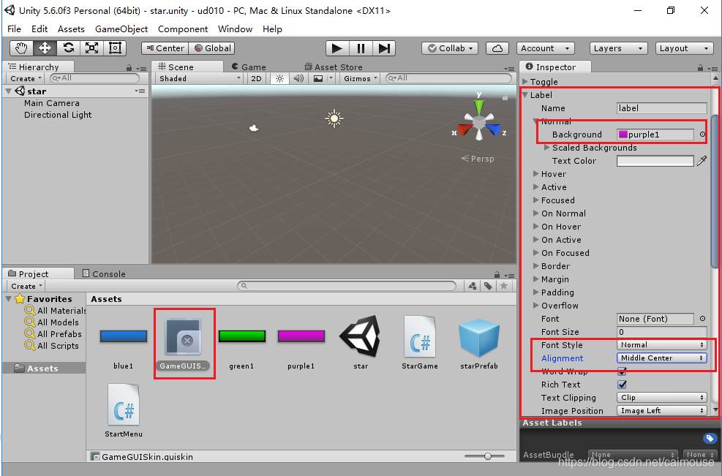The height and width of the screenshot is (476, 722).
Task: Toggle Center pivot mode button
Action: tap(165, 48)
